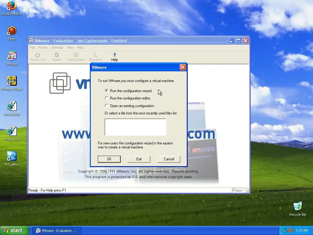Open the View menu
This screenshot has height=235, width=313.
(x=70, y=47)
